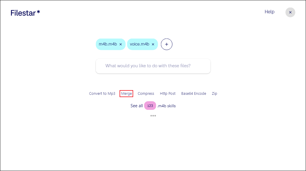
Task: Select the Compress skill link
Action: [x=146, y=93]
